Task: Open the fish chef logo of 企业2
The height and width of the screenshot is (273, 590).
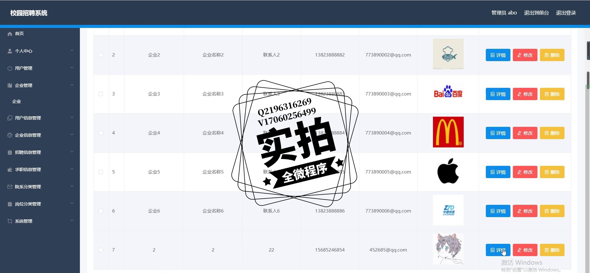Action: point(448,54)
